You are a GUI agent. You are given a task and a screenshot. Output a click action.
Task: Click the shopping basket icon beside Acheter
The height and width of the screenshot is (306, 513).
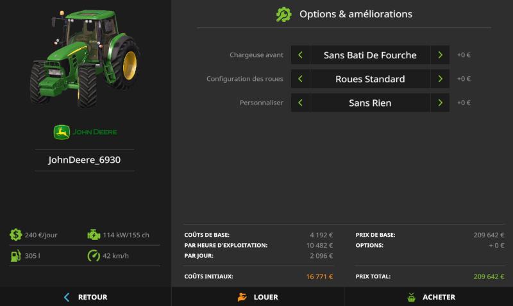point(411,297)
